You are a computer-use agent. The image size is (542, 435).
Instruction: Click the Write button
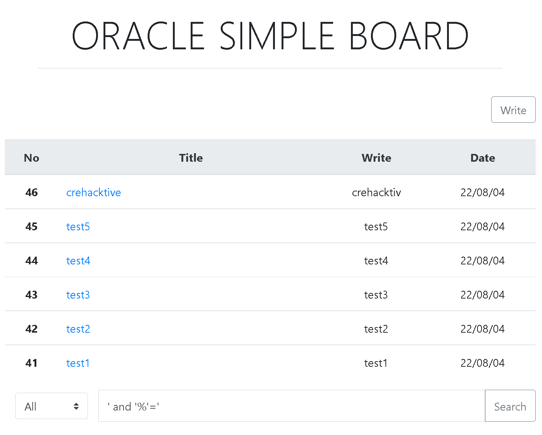click(513, 110)
